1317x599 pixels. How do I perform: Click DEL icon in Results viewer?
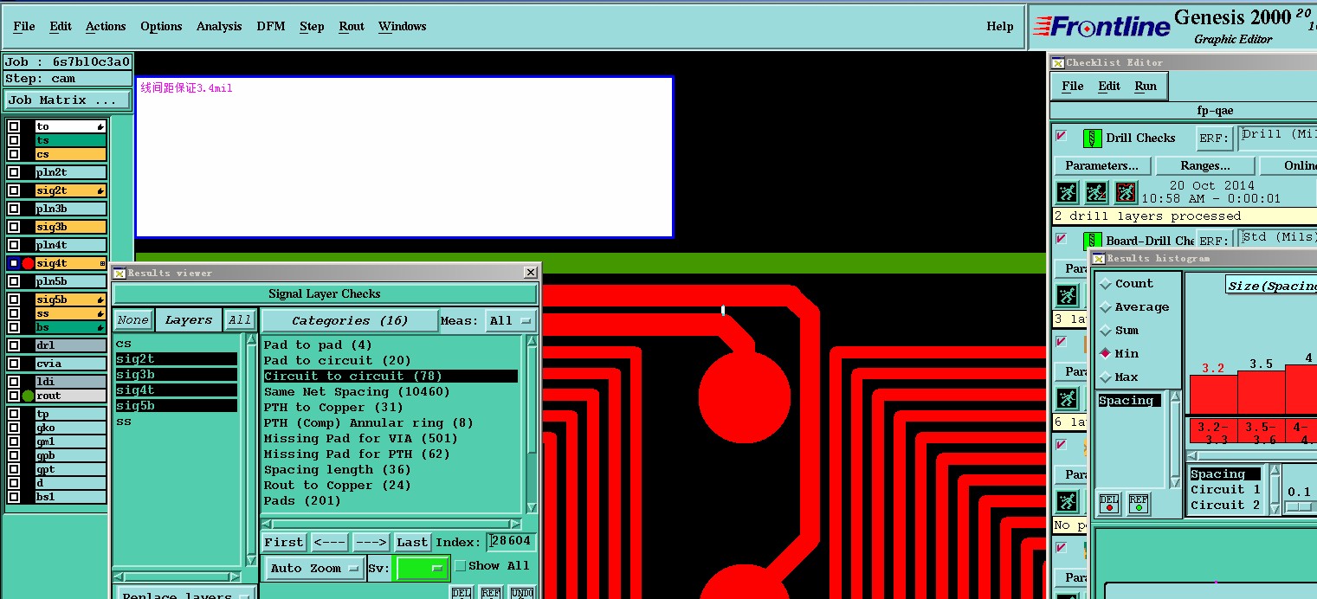click(462, 593)
